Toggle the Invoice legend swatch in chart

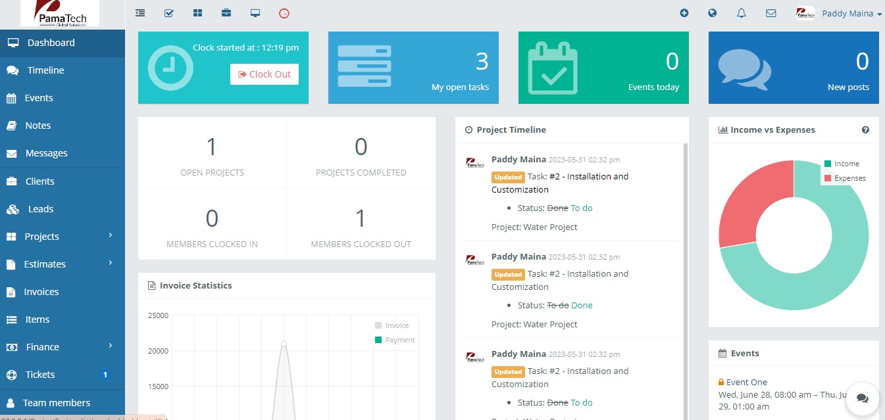point(378,325)
